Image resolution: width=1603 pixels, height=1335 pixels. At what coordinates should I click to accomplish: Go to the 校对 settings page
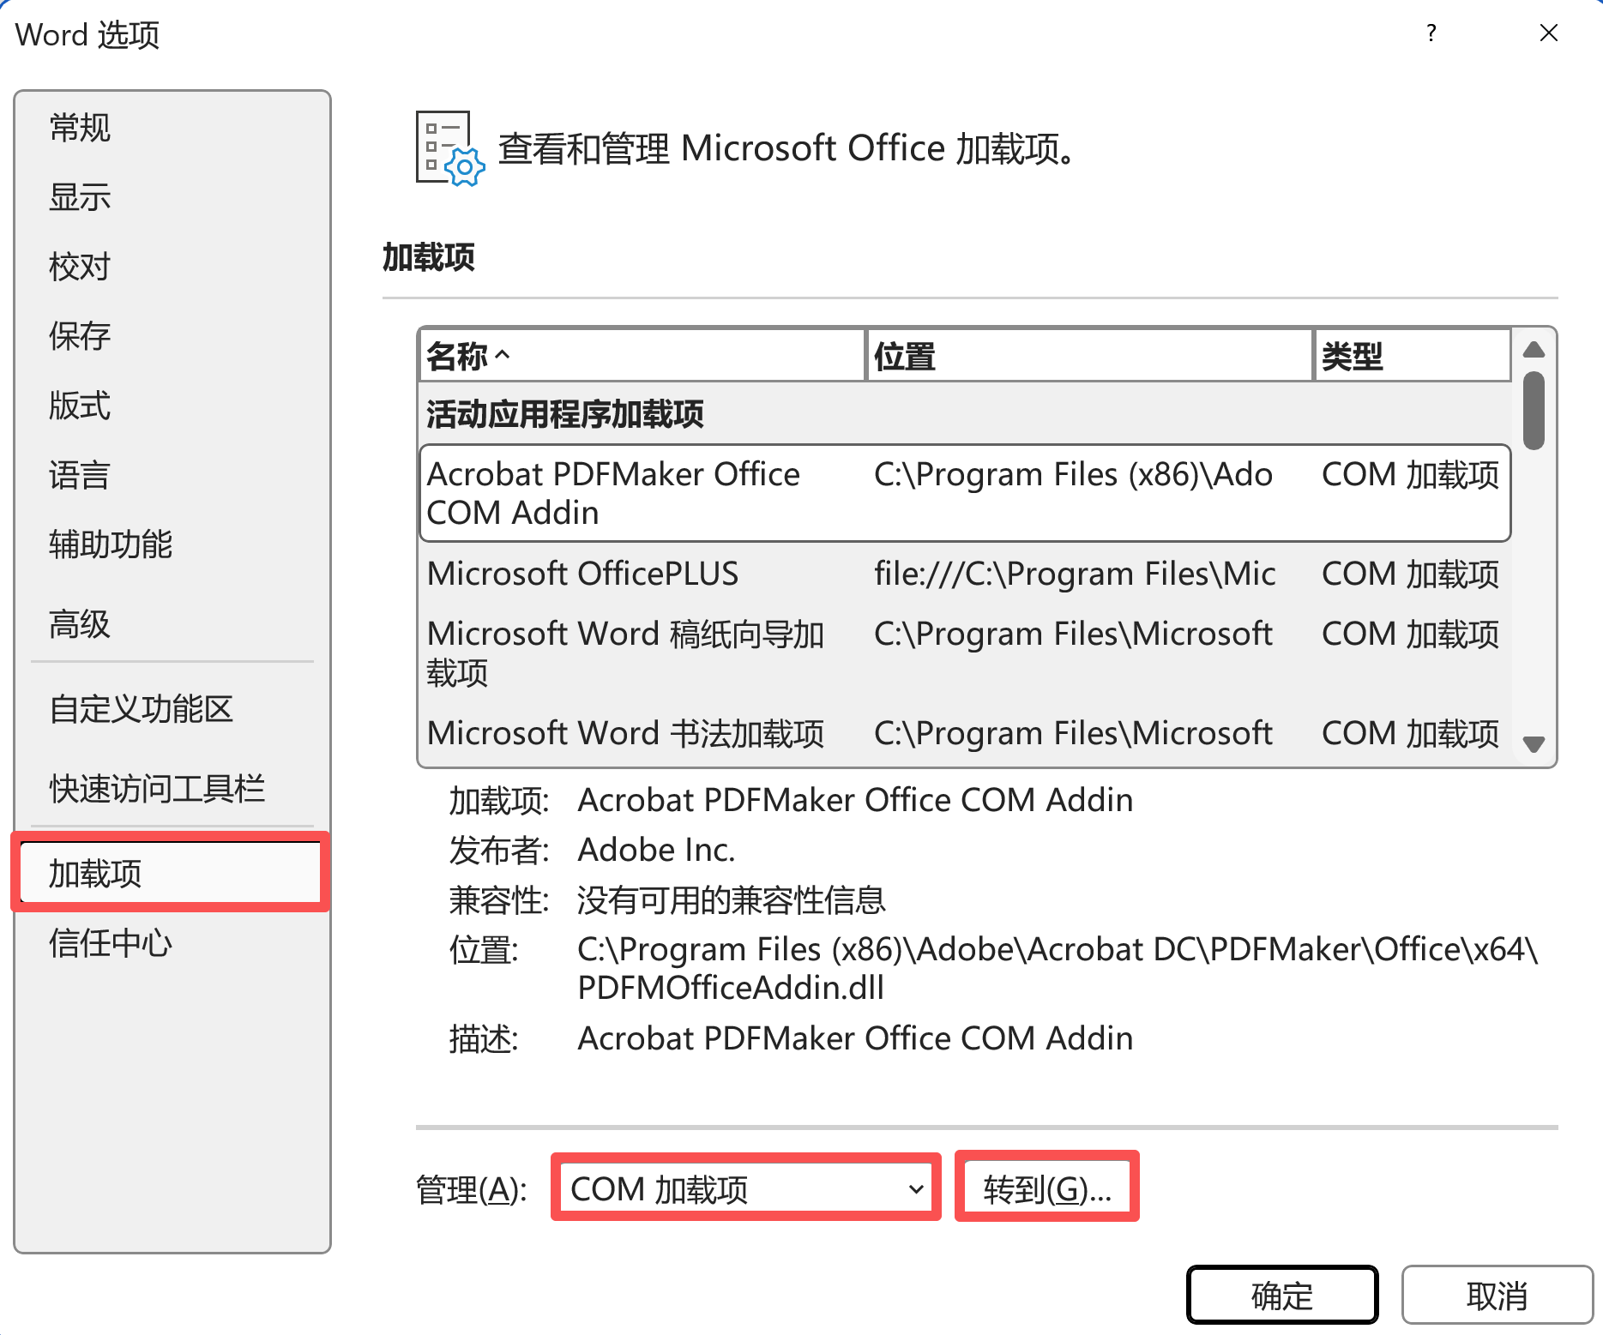(81, 267)
